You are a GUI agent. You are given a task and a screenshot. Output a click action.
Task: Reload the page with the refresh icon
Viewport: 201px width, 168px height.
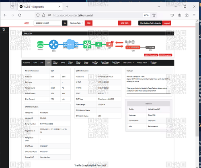20,15
